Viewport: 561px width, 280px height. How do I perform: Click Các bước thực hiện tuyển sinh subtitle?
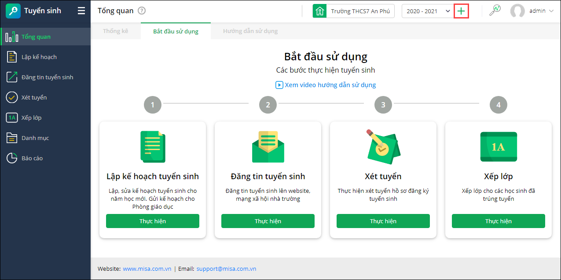[326, 70]
